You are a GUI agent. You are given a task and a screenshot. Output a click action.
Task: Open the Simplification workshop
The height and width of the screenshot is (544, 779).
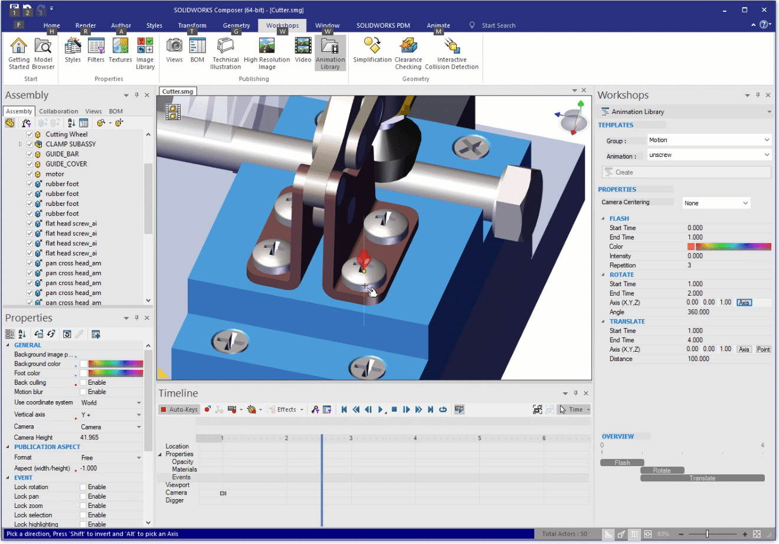point(372,50)
